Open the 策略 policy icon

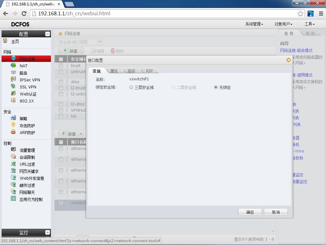point(13,118)
